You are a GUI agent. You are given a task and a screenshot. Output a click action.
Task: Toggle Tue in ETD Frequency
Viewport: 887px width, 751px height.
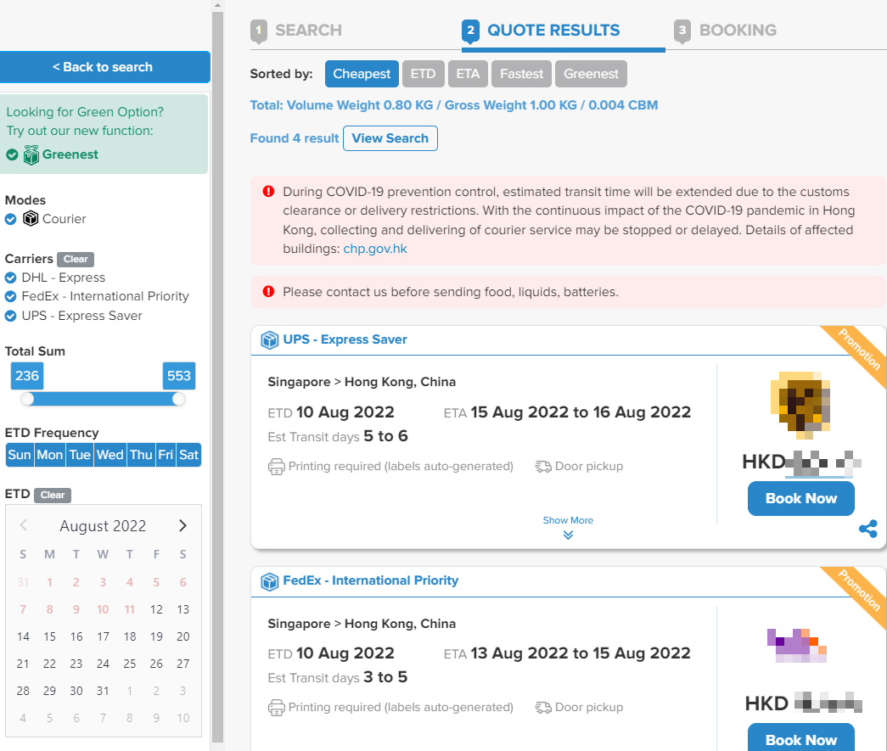point(80,455)
